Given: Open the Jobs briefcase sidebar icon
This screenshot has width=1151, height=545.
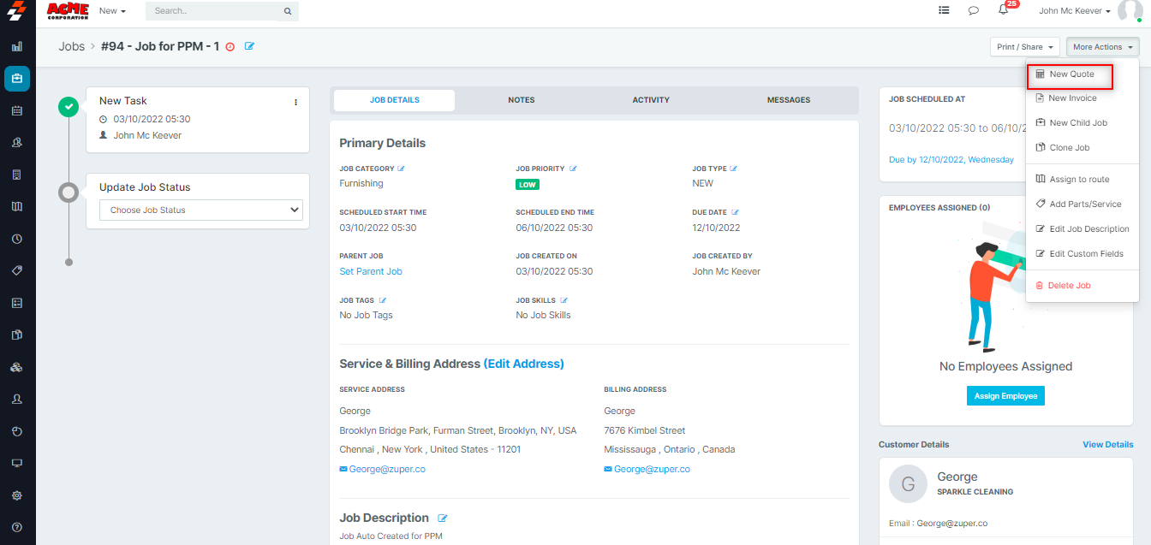Looking at the screenshot, I should [x=17, y=79].
